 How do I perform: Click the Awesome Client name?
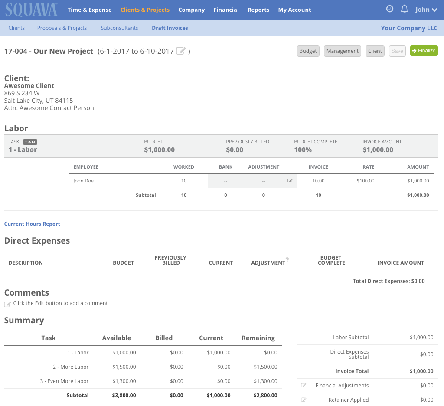(x=29, y=86)
